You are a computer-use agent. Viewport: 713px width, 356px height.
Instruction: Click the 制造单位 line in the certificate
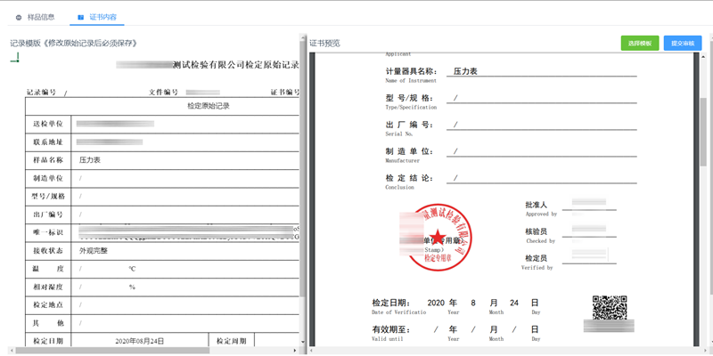pyautogui.click(x=542, y=151)
